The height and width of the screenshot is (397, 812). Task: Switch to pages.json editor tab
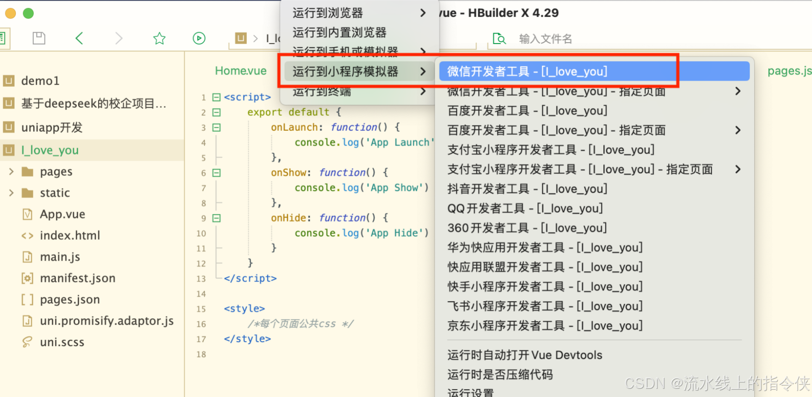coord(789,71)
